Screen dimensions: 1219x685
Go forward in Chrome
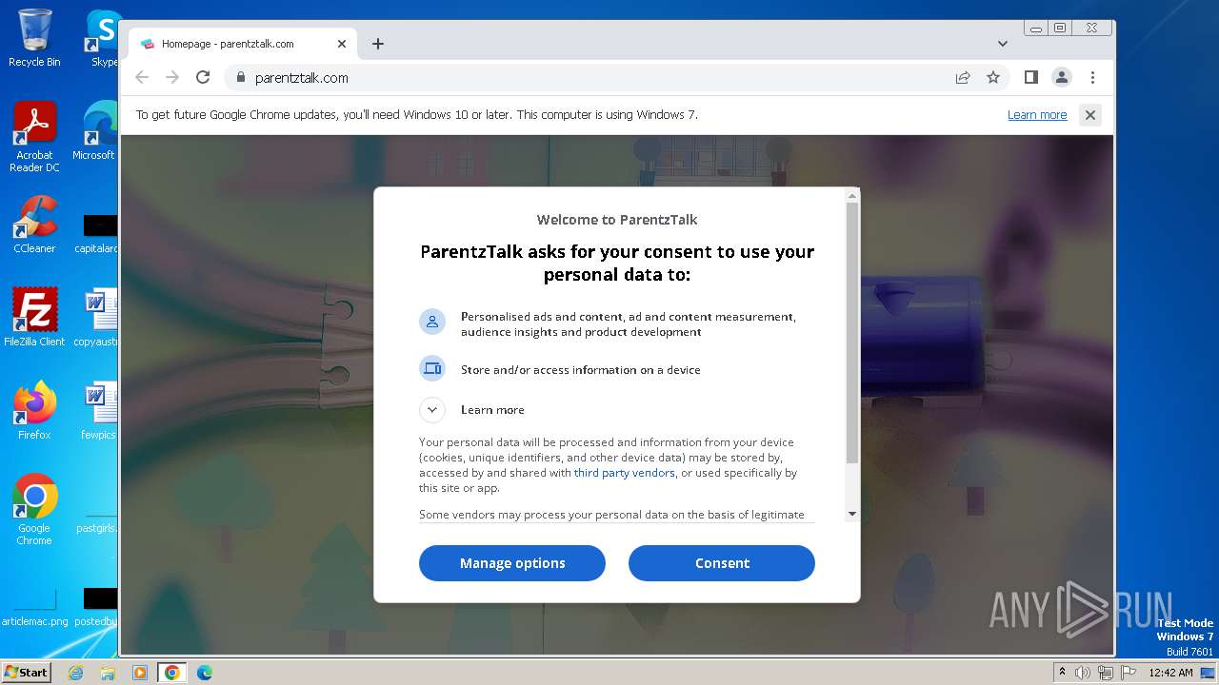[172, 77]
